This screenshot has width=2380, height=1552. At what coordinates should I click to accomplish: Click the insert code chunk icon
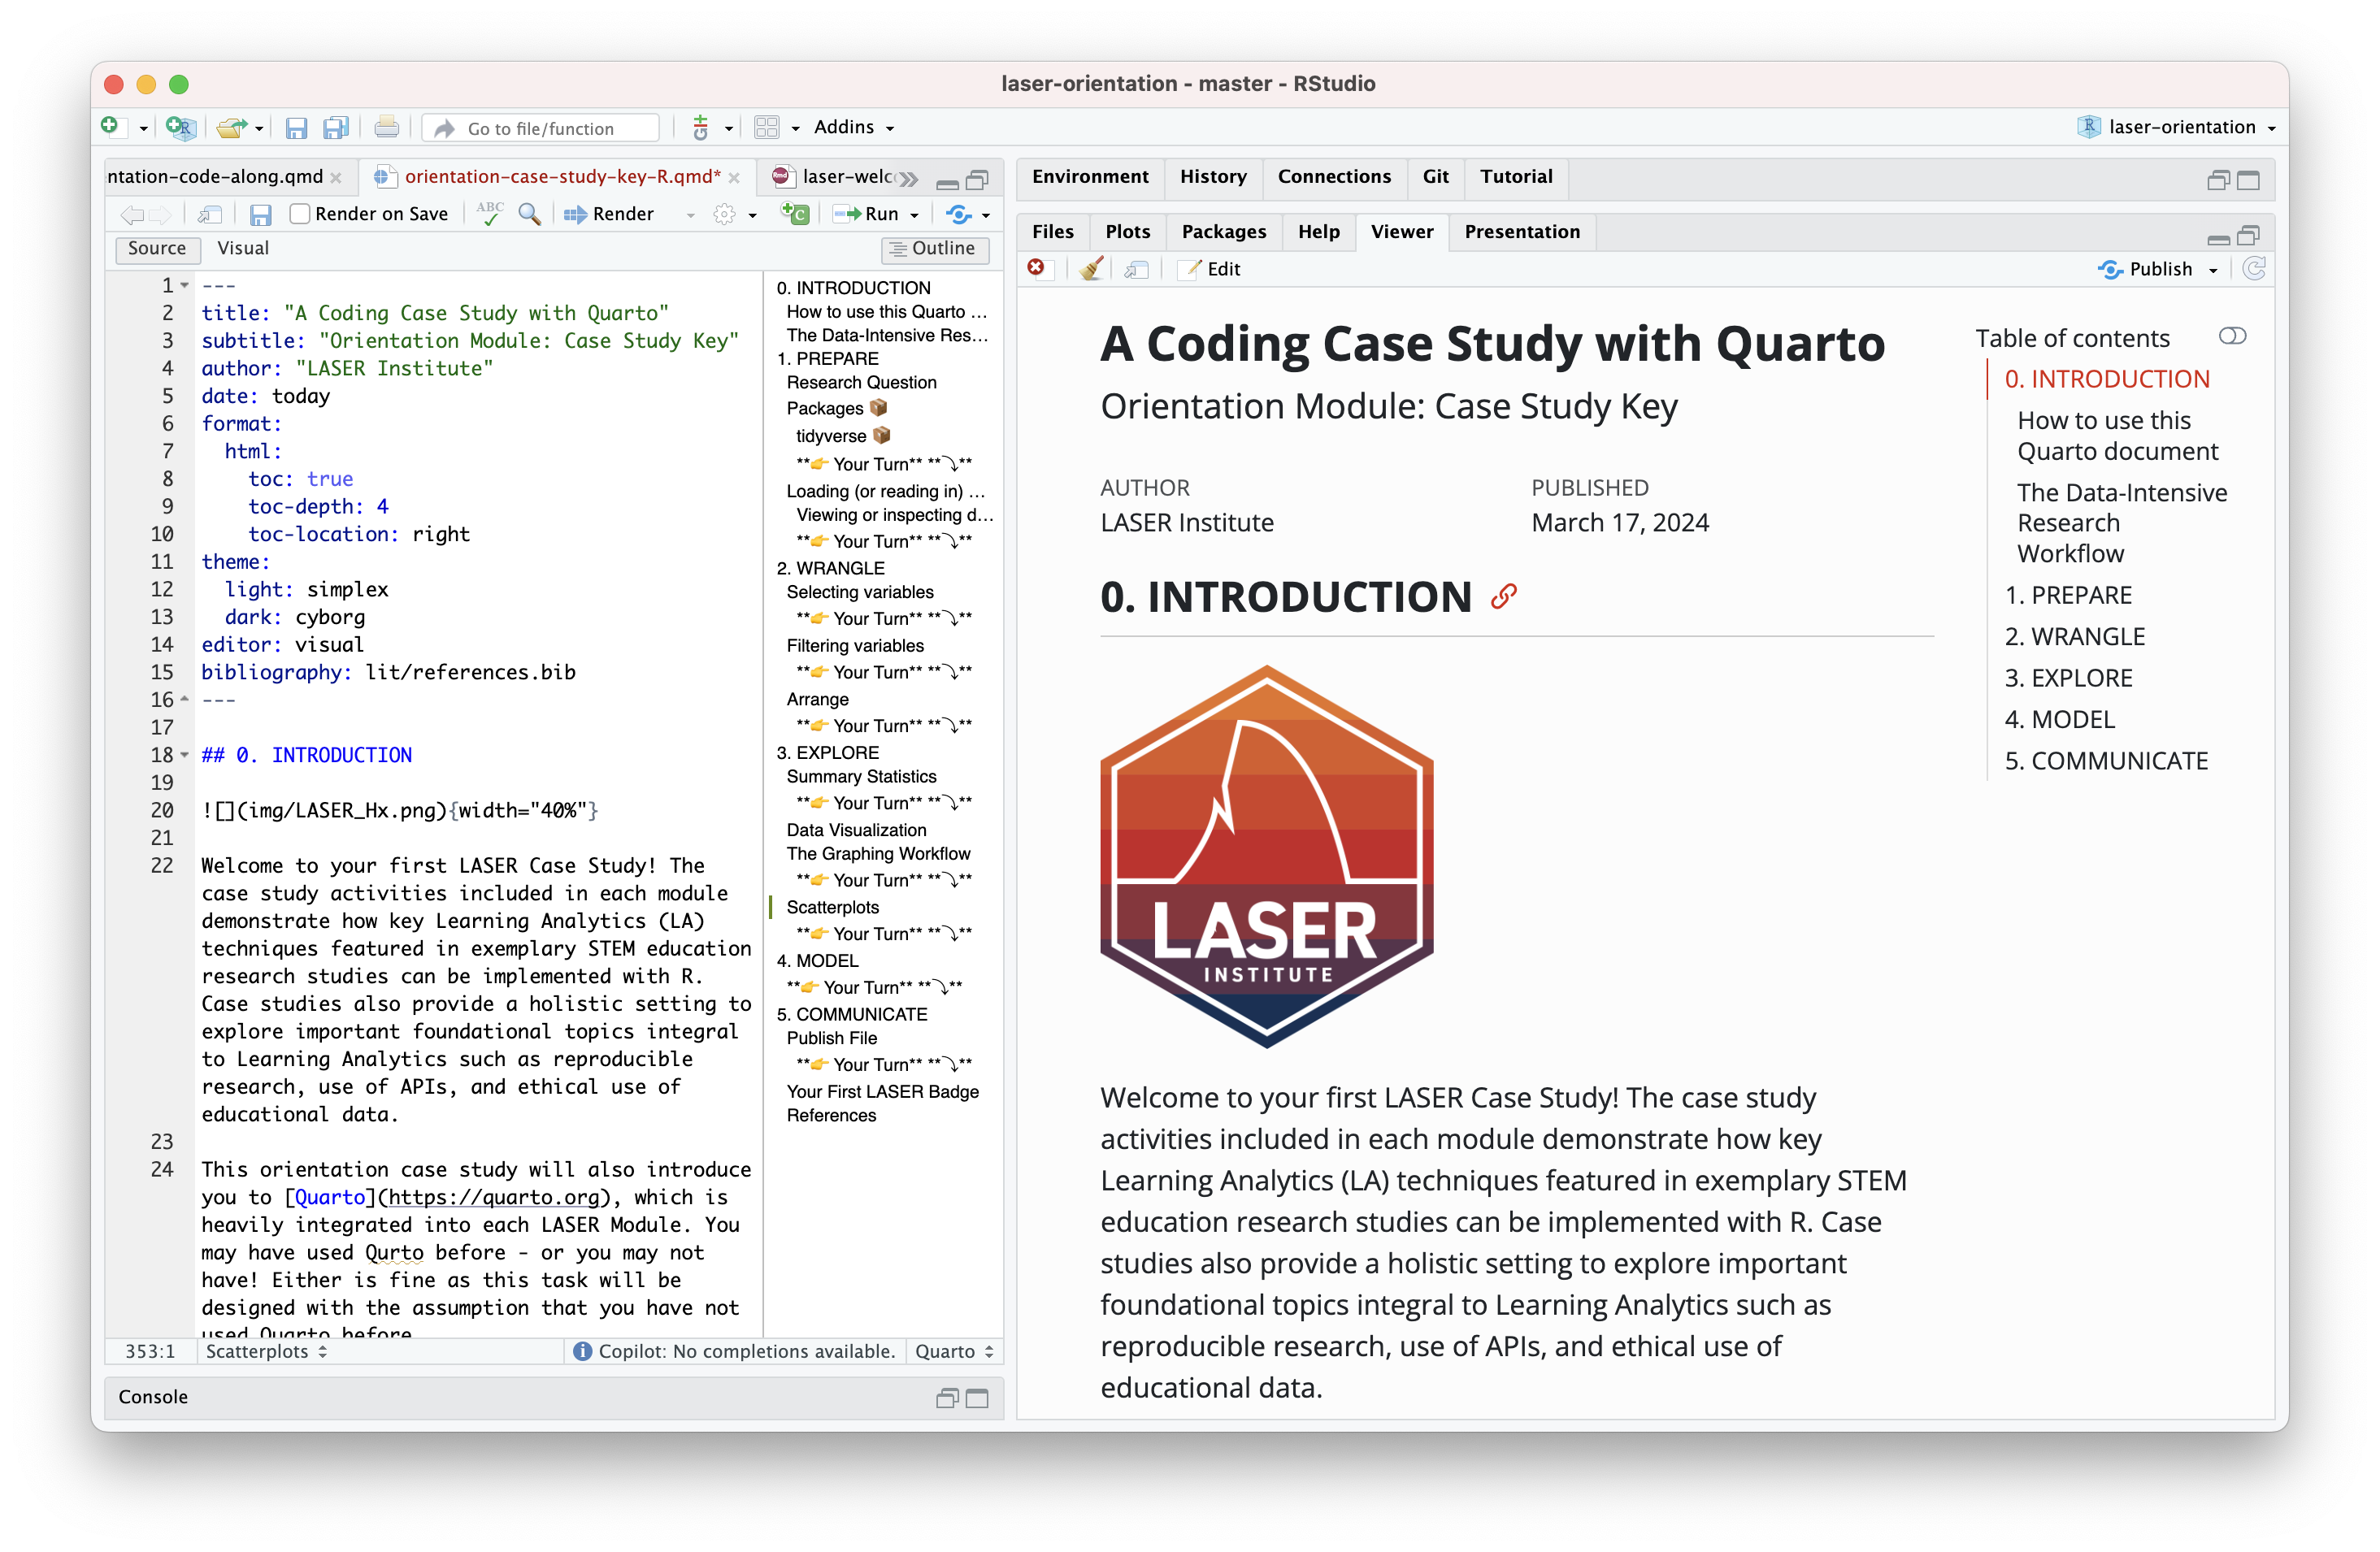(x=795, y=214)
